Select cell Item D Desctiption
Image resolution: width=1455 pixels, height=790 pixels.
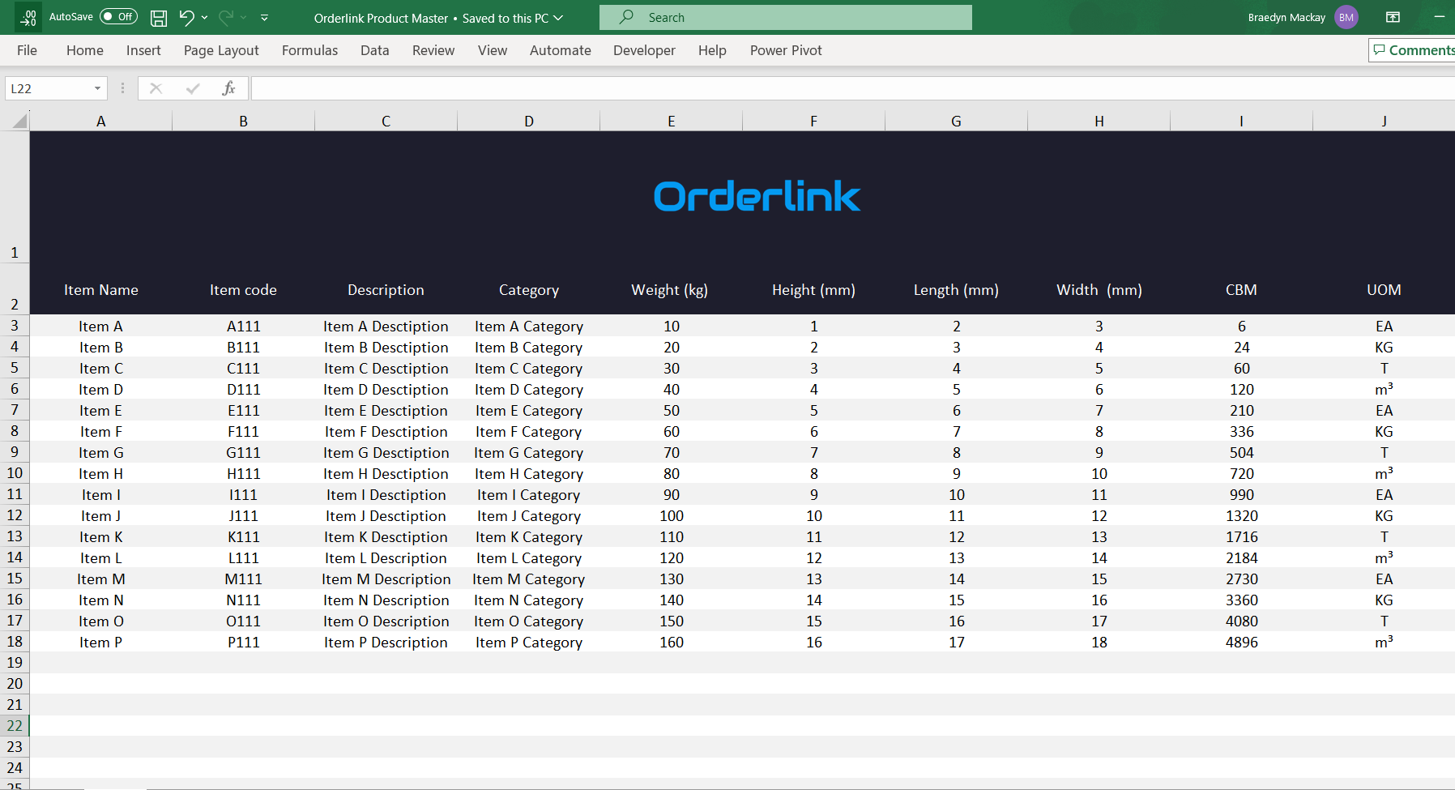[x=386, y=390]
